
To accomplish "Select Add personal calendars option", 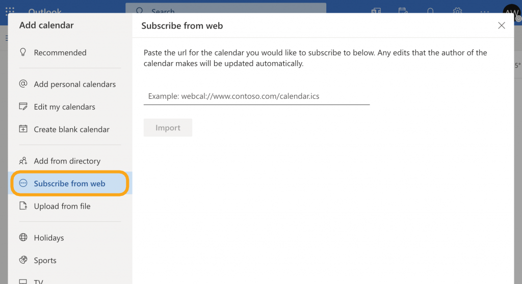I will coord(74,84).
